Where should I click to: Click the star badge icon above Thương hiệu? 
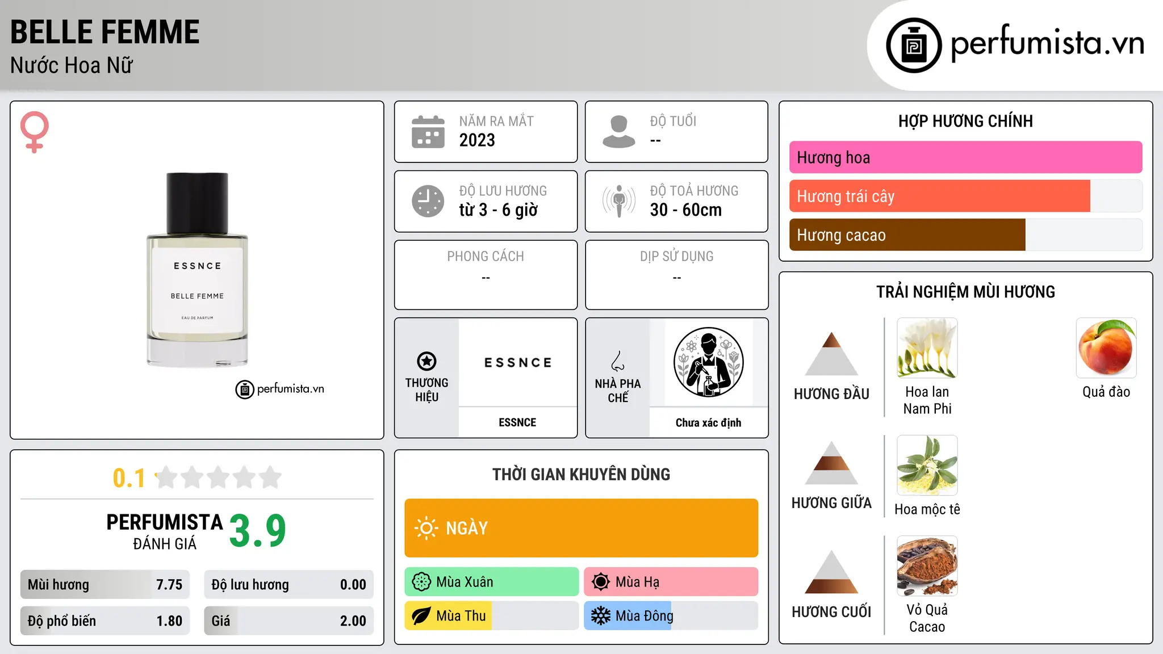(x=426, y=361)
